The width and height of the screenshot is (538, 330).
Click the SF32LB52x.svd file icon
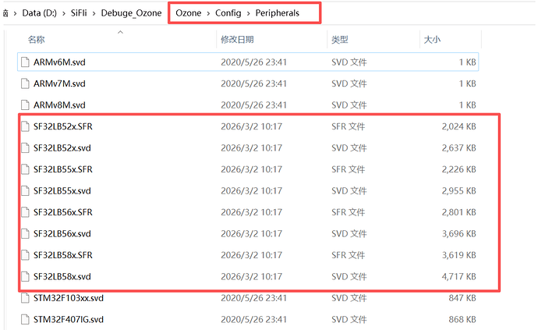pyautogui.click(x=25, y=148)
